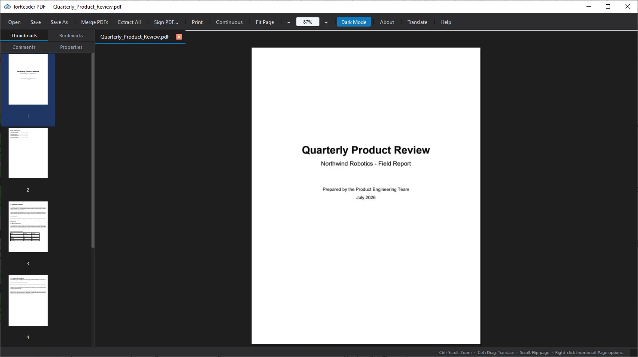Open the Sign PDF... dialog
The width and height of the screenshot is (638, 357).
(166, 22)
